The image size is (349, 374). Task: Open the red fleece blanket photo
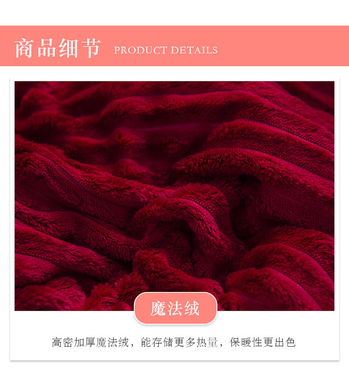point(174,196)
